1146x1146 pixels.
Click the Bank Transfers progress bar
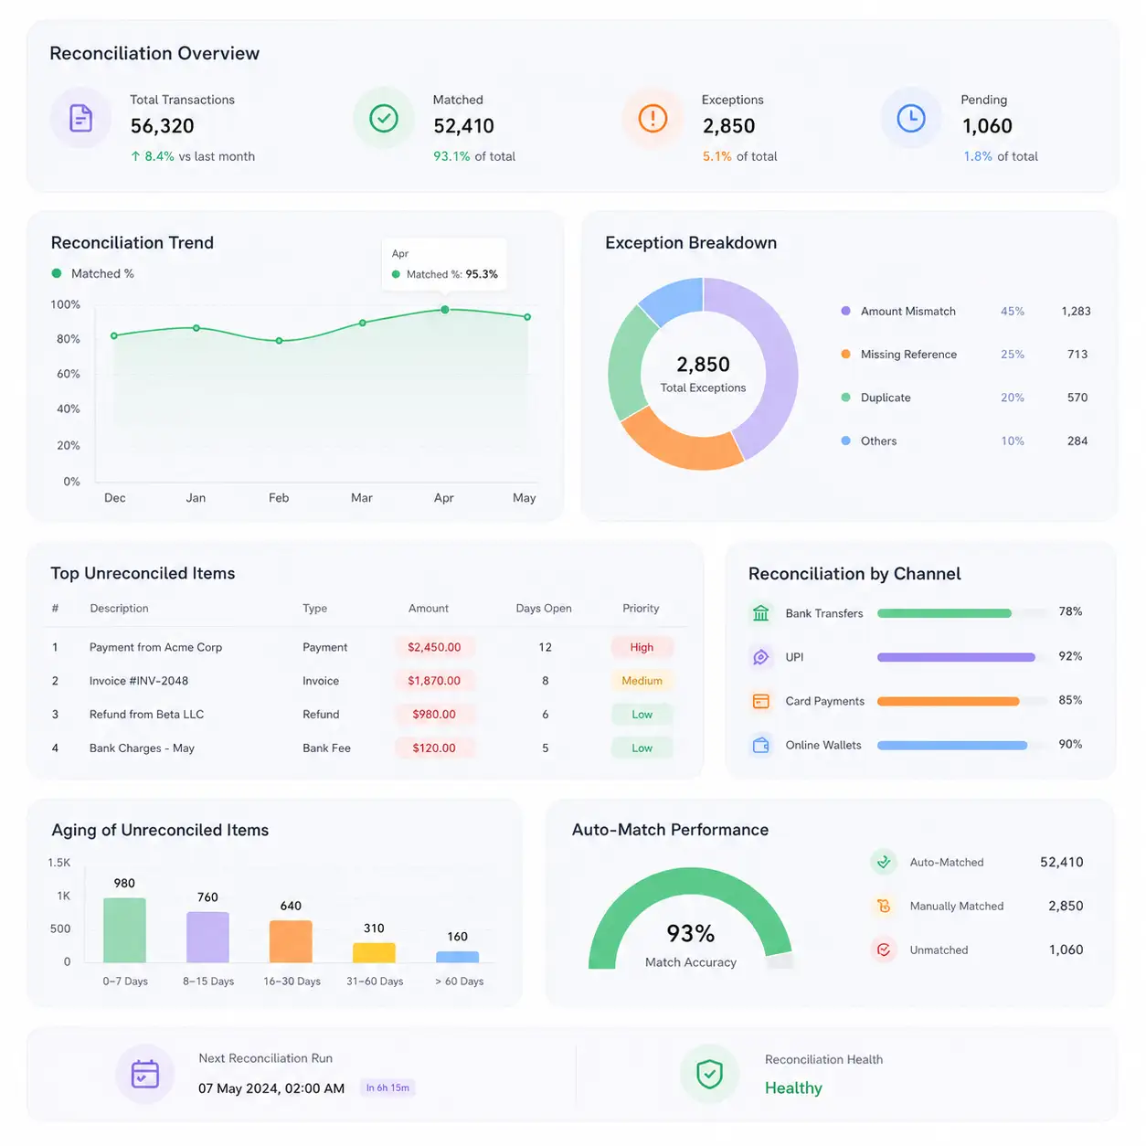[962, 613]
